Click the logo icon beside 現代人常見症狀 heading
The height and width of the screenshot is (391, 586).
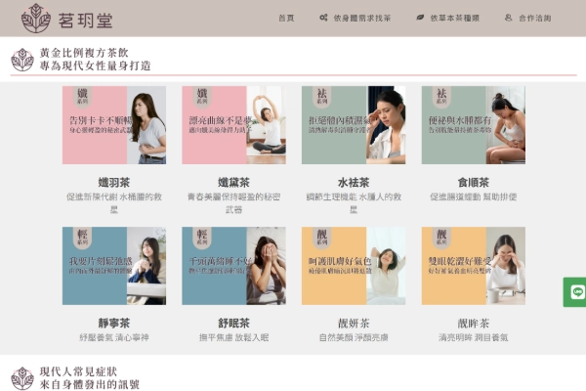(x=22, y=378)
